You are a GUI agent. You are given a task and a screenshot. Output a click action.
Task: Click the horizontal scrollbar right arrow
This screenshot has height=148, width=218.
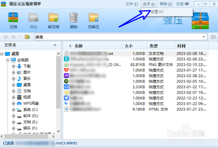pyautogui.click(x=53, y=137)
